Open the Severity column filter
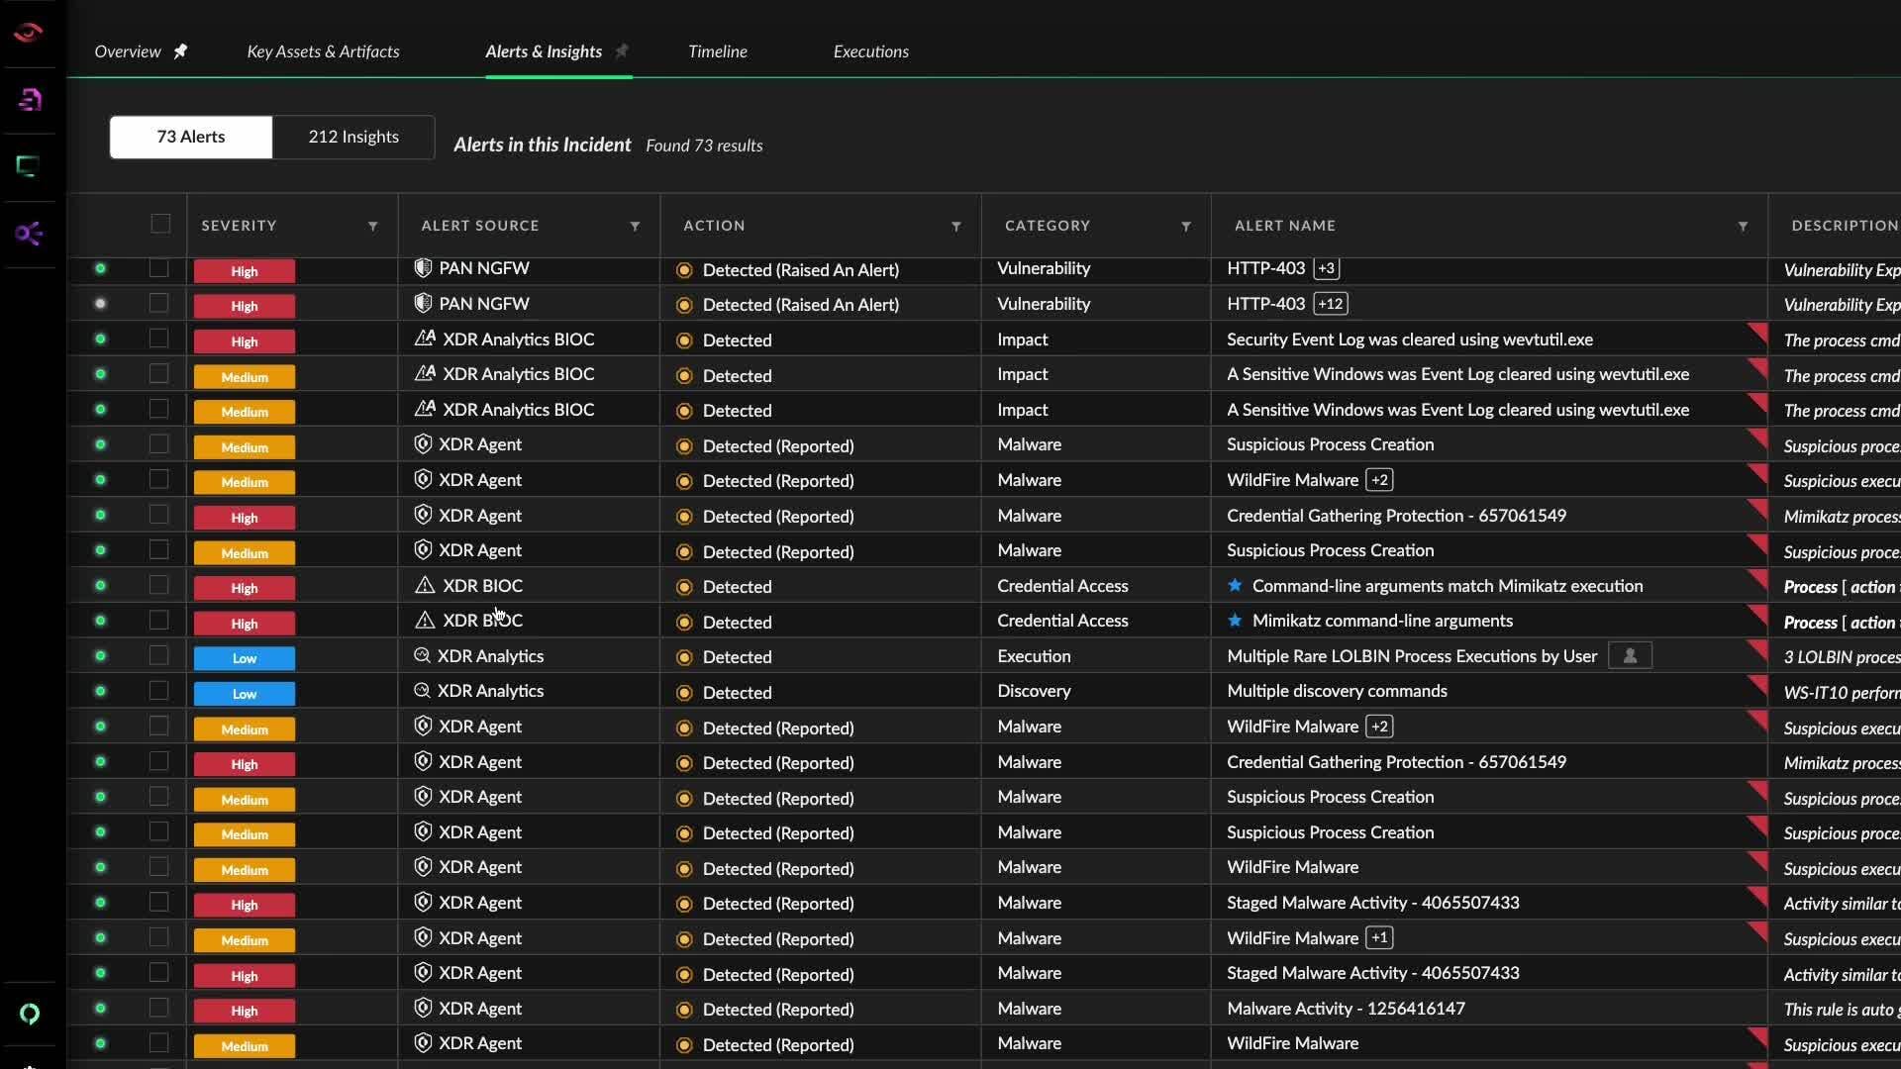1901x1069 pixels. point(373,226)
